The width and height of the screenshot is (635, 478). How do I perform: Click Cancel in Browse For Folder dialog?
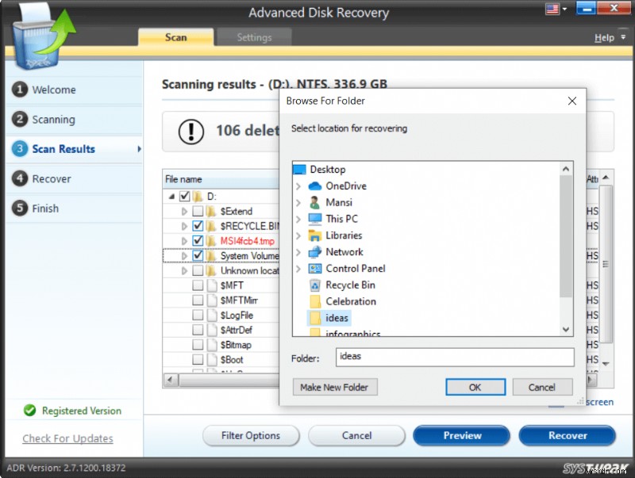pos(542,387)
